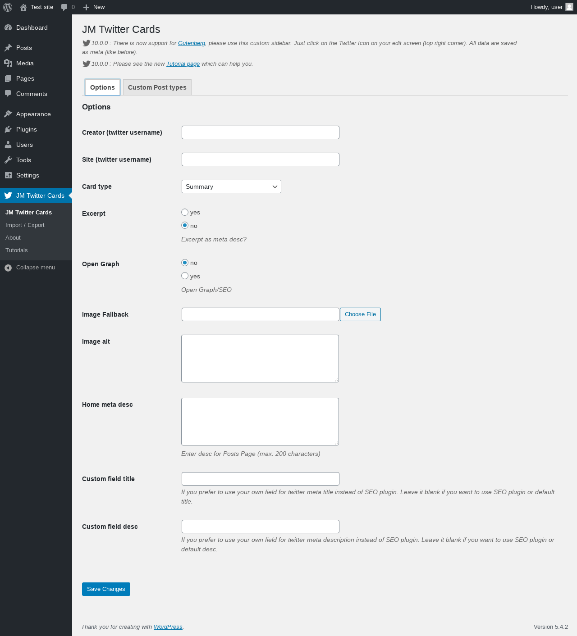Click the Pages icon in sidebar
Screen dimensions: 577x636
(x=8, y=78)
